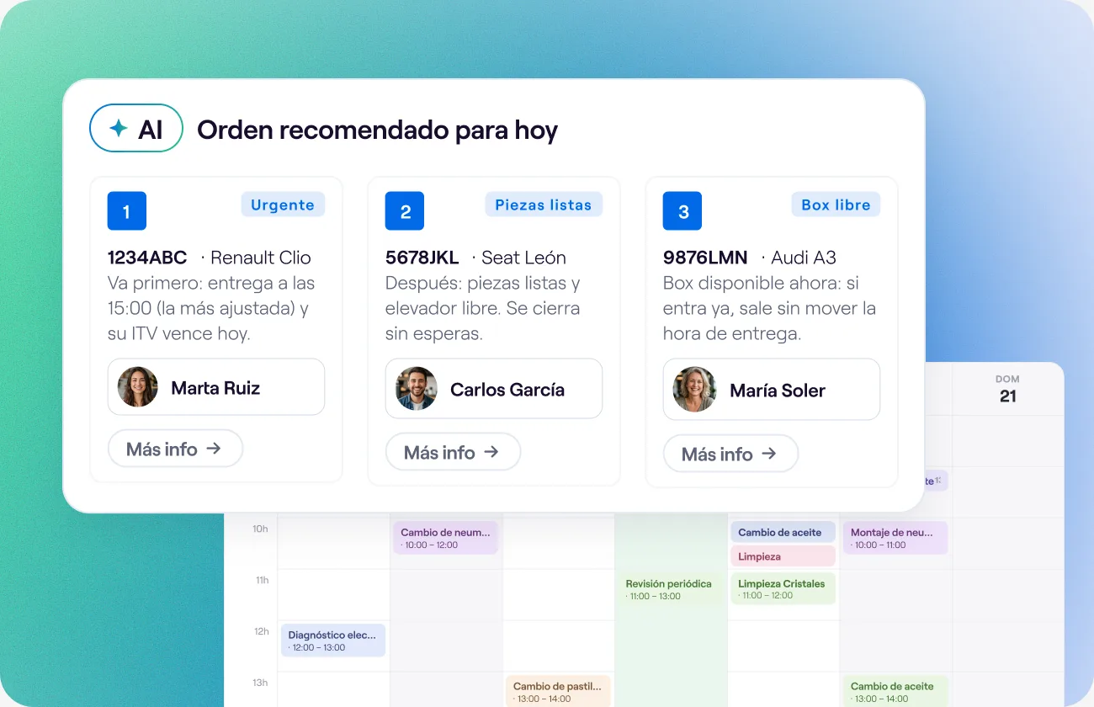Image resolution: width=1094 pixels, height=707 pixels.
Task: Click license plate 9876LMN
Action: (705, 258)
